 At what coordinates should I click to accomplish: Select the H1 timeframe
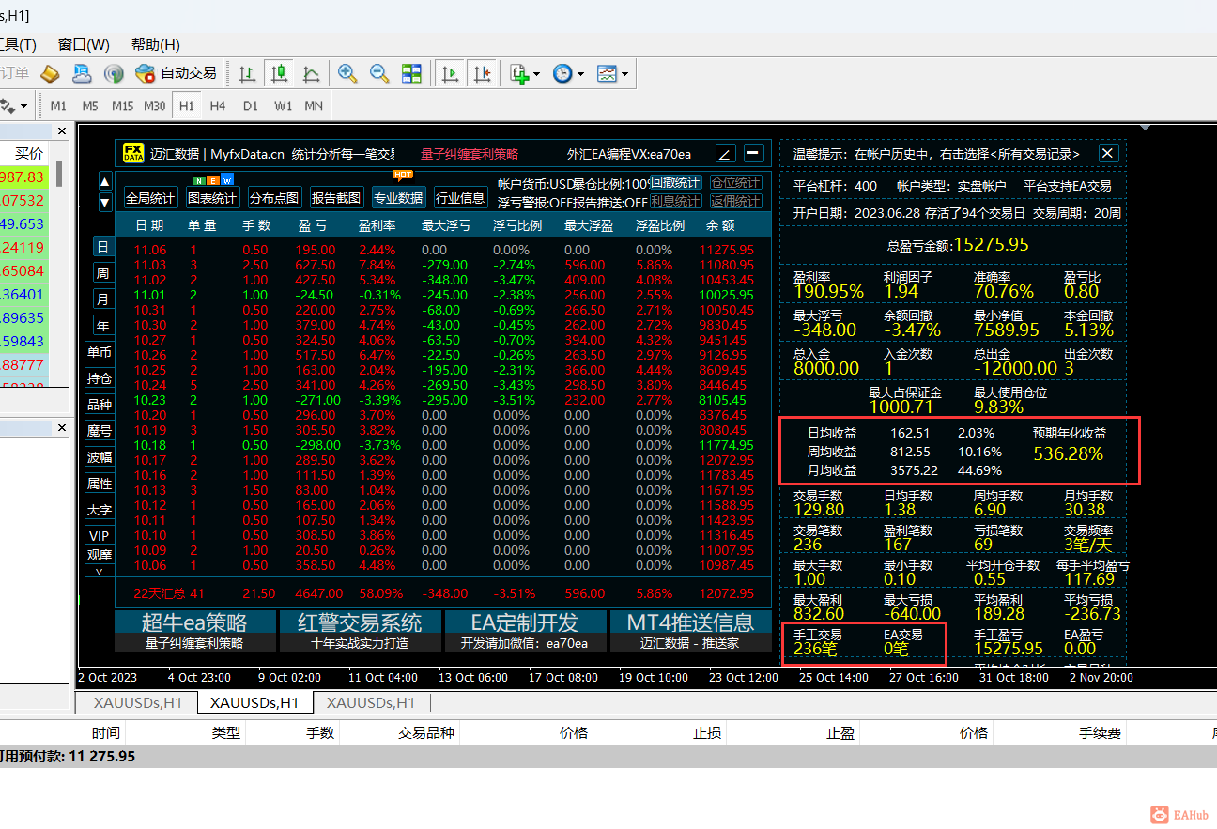tap(186, 106)
